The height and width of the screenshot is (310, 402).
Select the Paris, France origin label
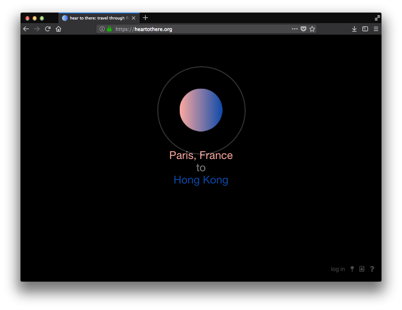(x=201, y=155)
